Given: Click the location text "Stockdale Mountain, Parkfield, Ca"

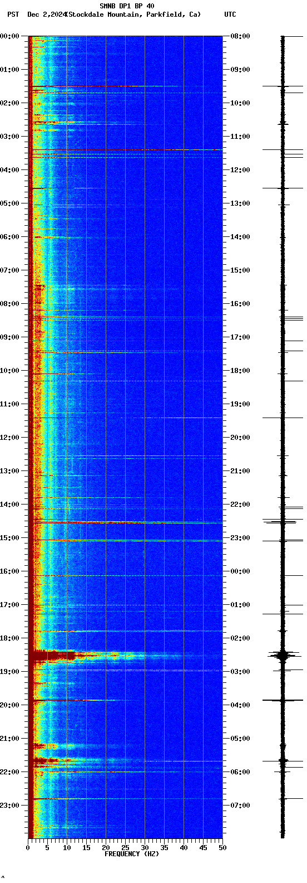Looking at the screenshot, I should coord(133,14).
